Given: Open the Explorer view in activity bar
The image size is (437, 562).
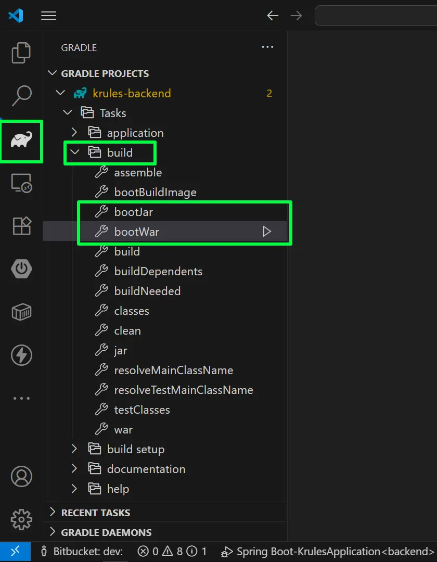Looking at the screenshot, I should [x=21, y=52].
